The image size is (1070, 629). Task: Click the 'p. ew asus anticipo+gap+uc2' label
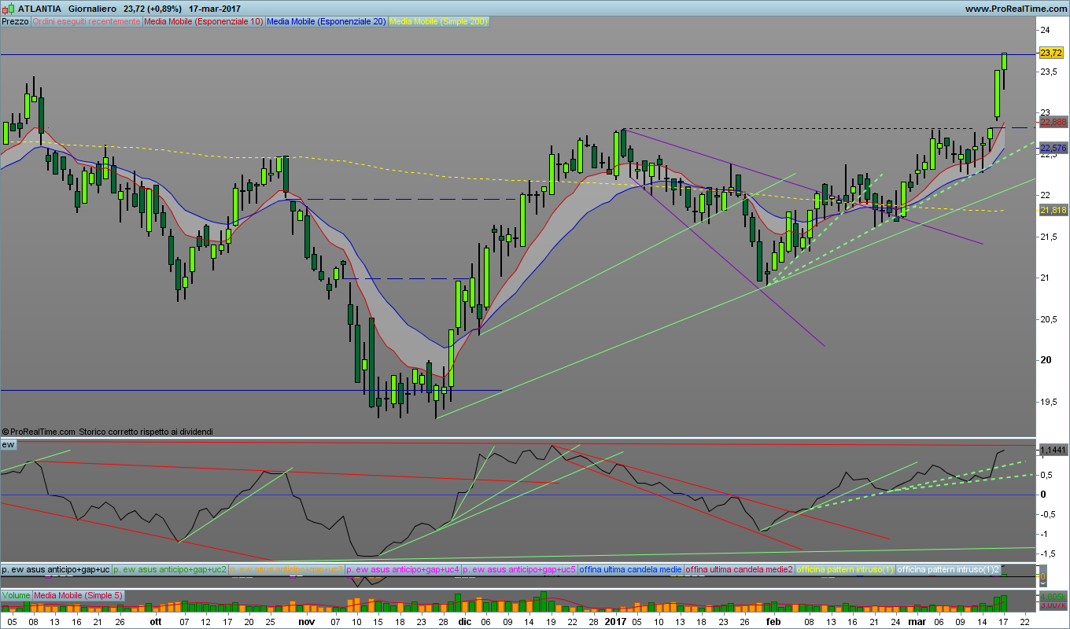pos(170,569)
